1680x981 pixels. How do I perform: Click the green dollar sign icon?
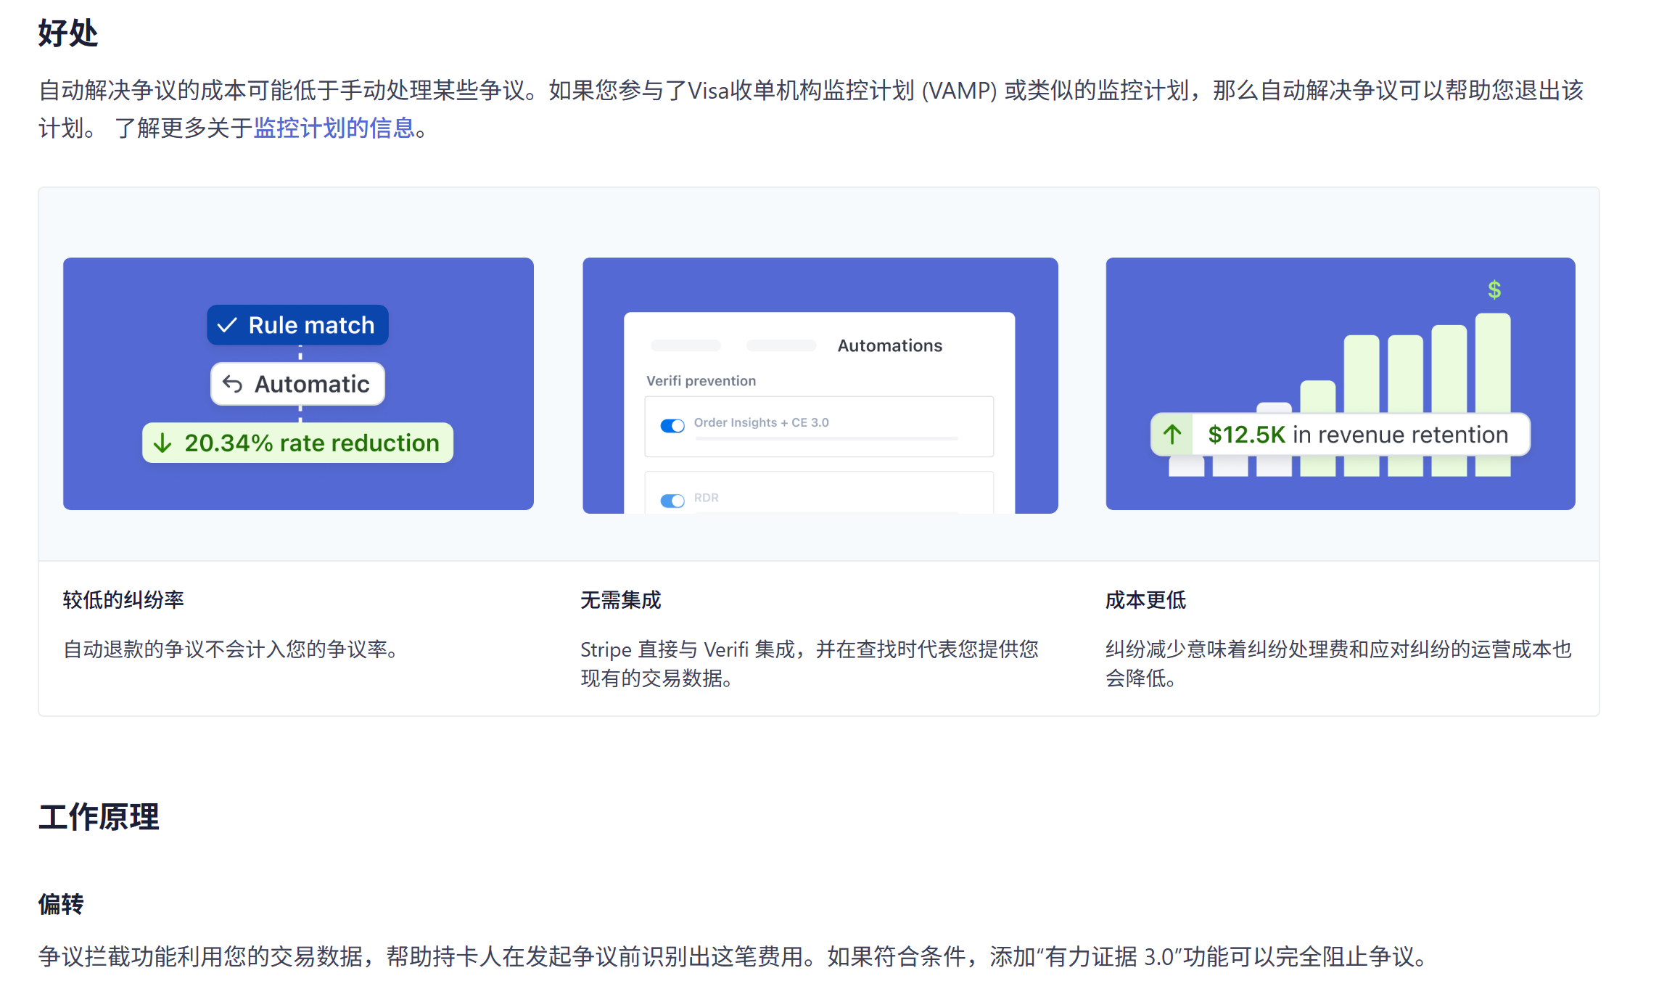pos(1494,290)
